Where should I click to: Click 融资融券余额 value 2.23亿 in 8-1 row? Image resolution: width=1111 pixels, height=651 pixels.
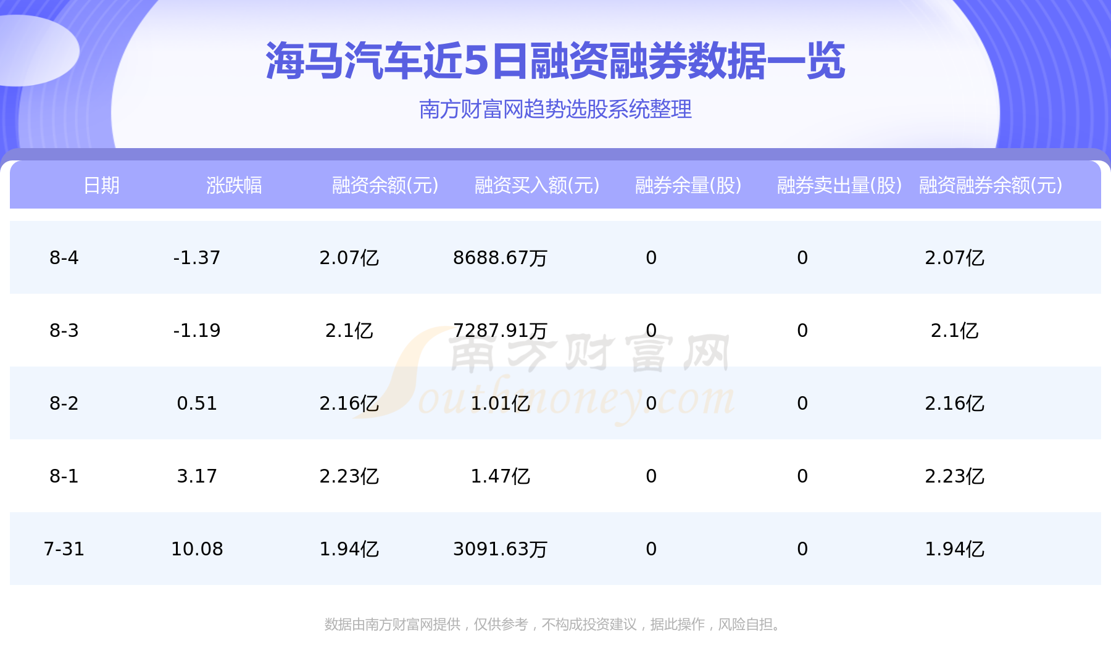(x=954, y=476)
